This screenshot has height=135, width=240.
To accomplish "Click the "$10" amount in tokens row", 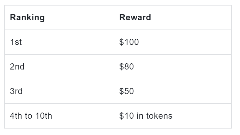I will click(x=125, y=116).
